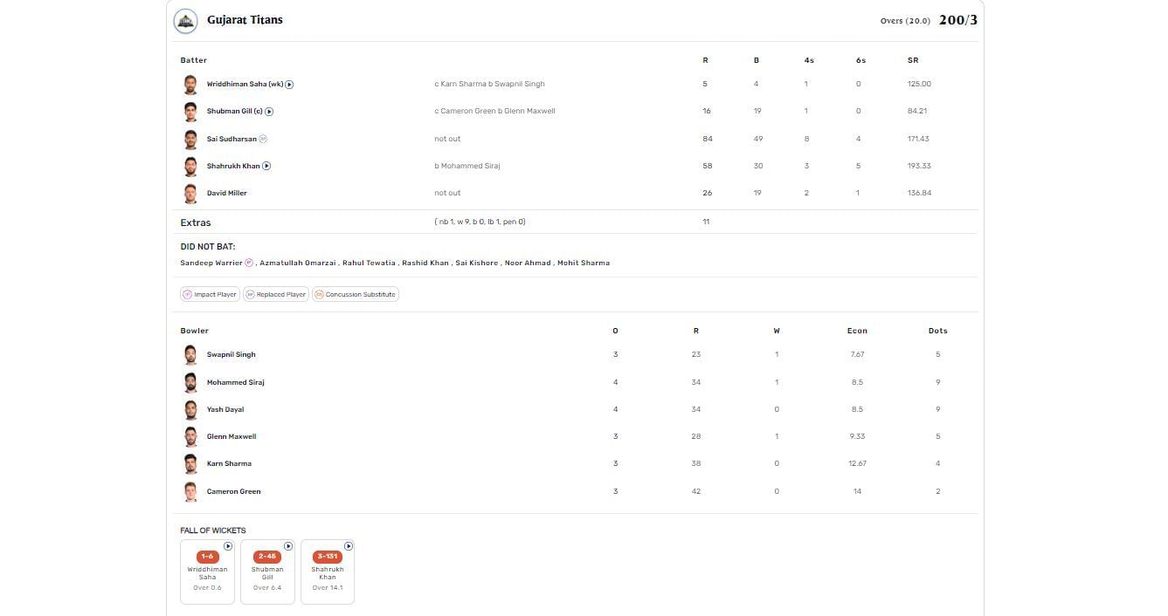Open bowler Mohammed Siraj's profile
The height and width of the screenshot is (616, 1168).
point(235,382)
